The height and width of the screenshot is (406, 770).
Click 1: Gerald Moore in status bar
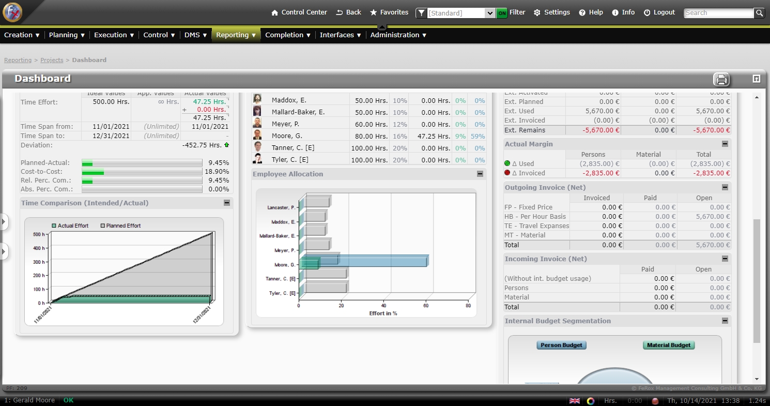29,401
